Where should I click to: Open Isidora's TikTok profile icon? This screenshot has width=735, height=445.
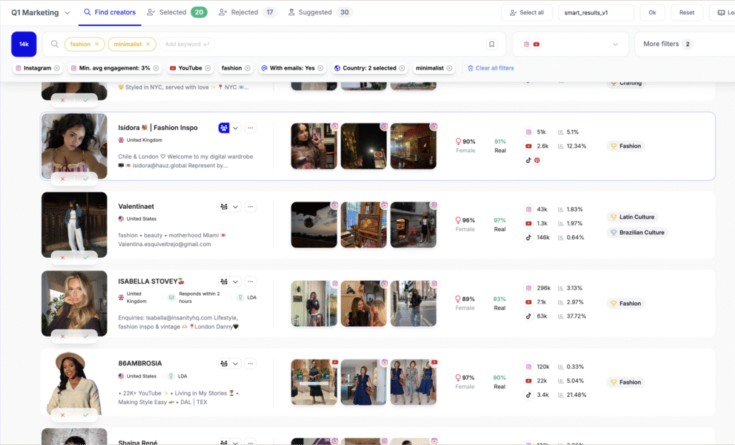point(528,160)
